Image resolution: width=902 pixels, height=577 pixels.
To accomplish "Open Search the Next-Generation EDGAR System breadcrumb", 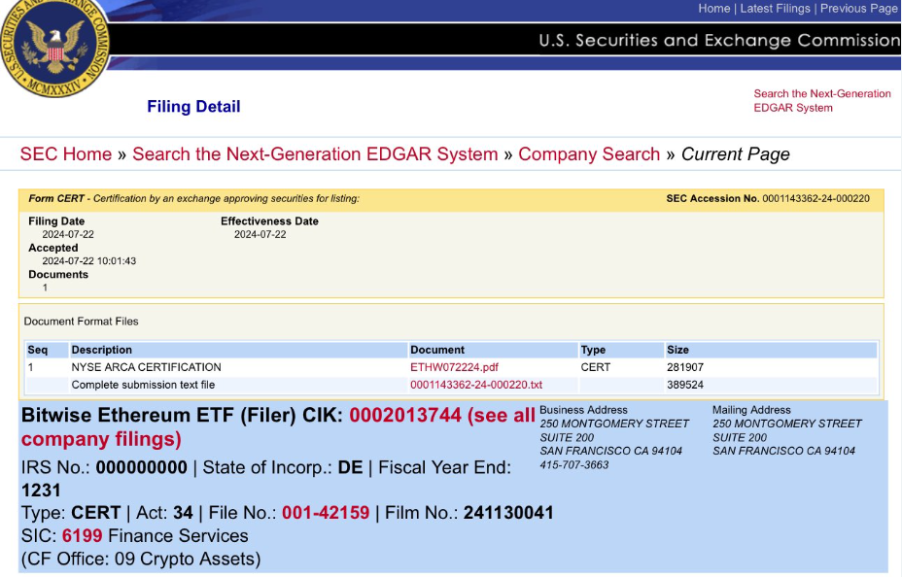I will pos(315,154).
